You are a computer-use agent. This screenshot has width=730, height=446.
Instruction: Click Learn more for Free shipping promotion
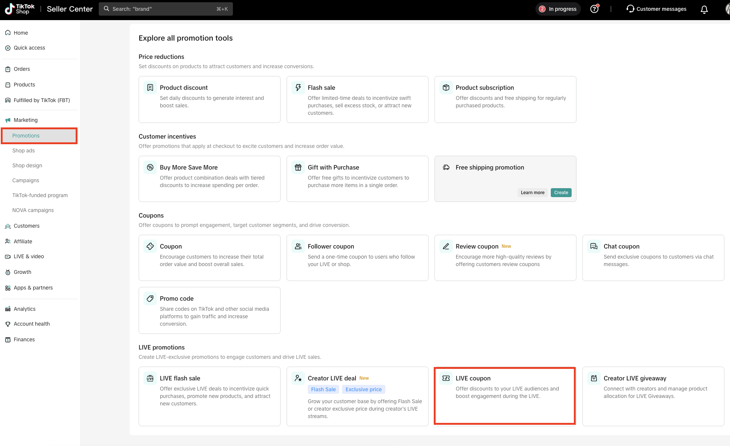[533, 193]
